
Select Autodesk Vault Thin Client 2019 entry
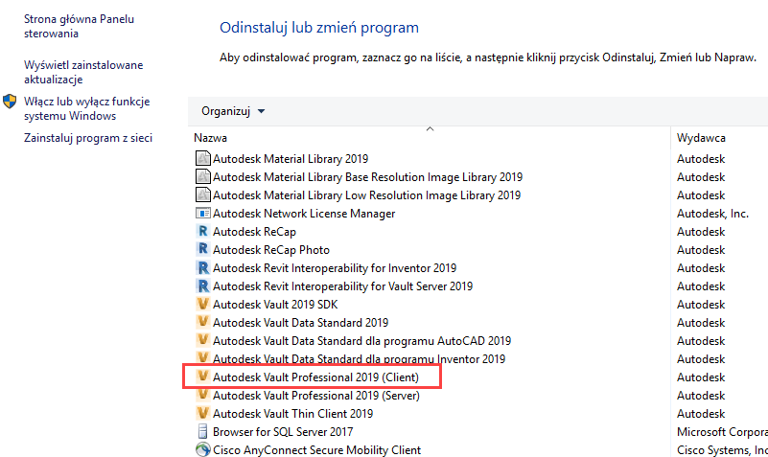(x=292, y=414)
